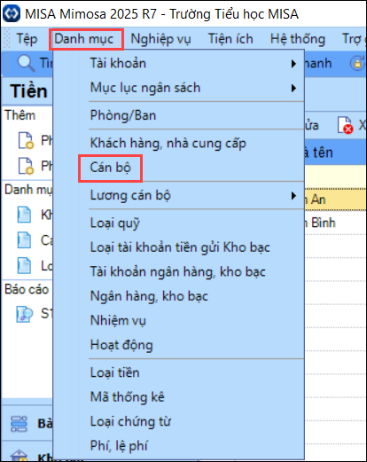Expand the Mục lục ngân sách submenu

[179, 88]
